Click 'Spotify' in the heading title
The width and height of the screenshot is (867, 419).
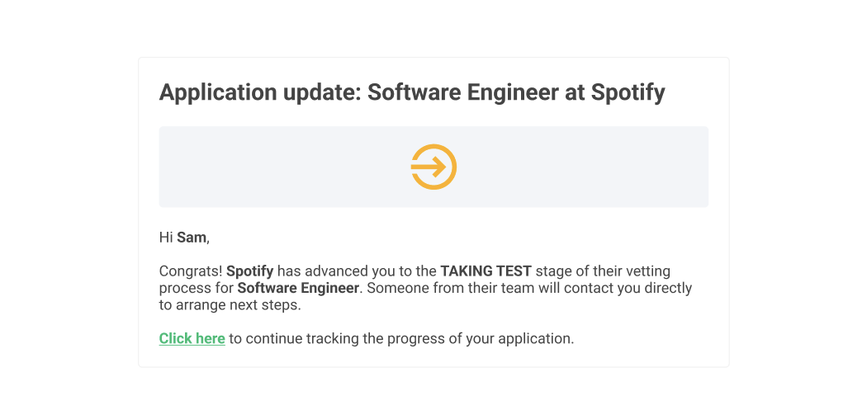(x=628, y=92)
